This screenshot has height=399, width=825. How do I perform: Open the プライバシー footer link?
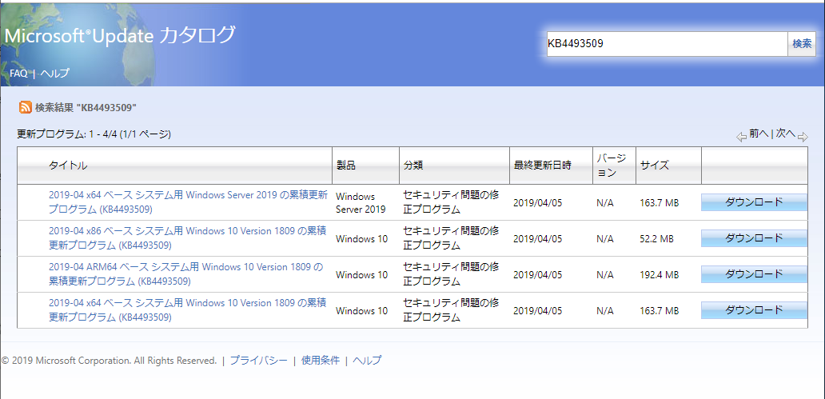pyautogui.click(x=259, y=361)
